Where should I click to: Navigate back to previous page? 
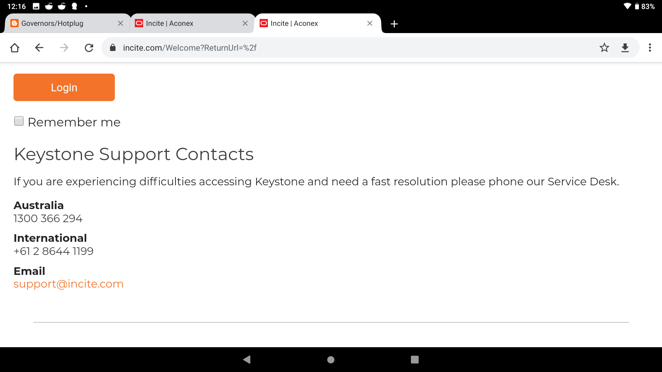click(x=39, y=48)
